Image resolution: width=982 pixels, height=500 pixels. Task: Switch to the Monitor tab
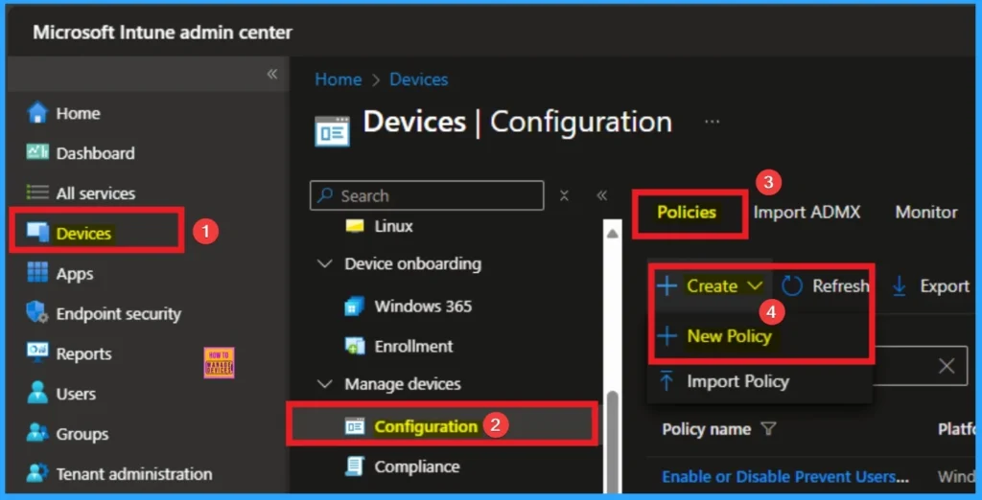(x=925, y=213)
